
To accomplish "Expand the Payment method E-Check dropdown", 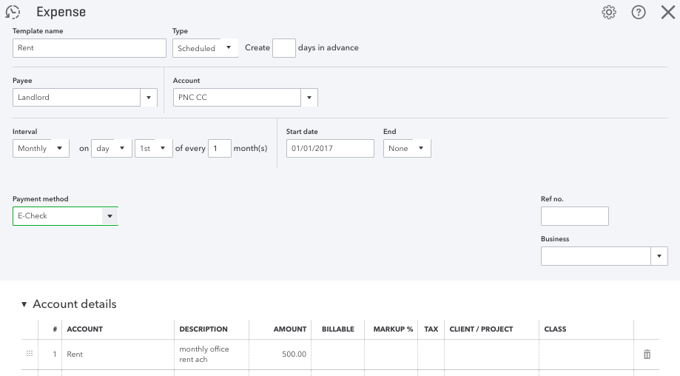I will click(x=110, y=216).
